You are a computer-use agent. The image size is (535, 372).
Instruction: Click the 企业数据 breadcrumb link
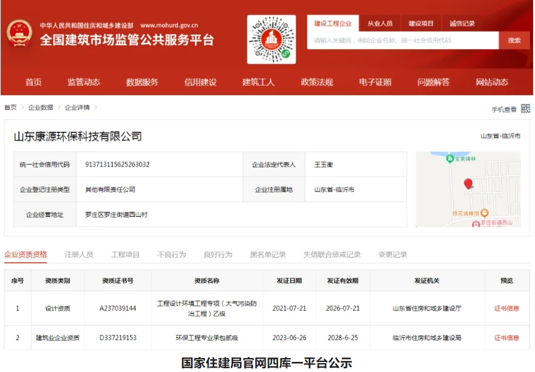41,107
